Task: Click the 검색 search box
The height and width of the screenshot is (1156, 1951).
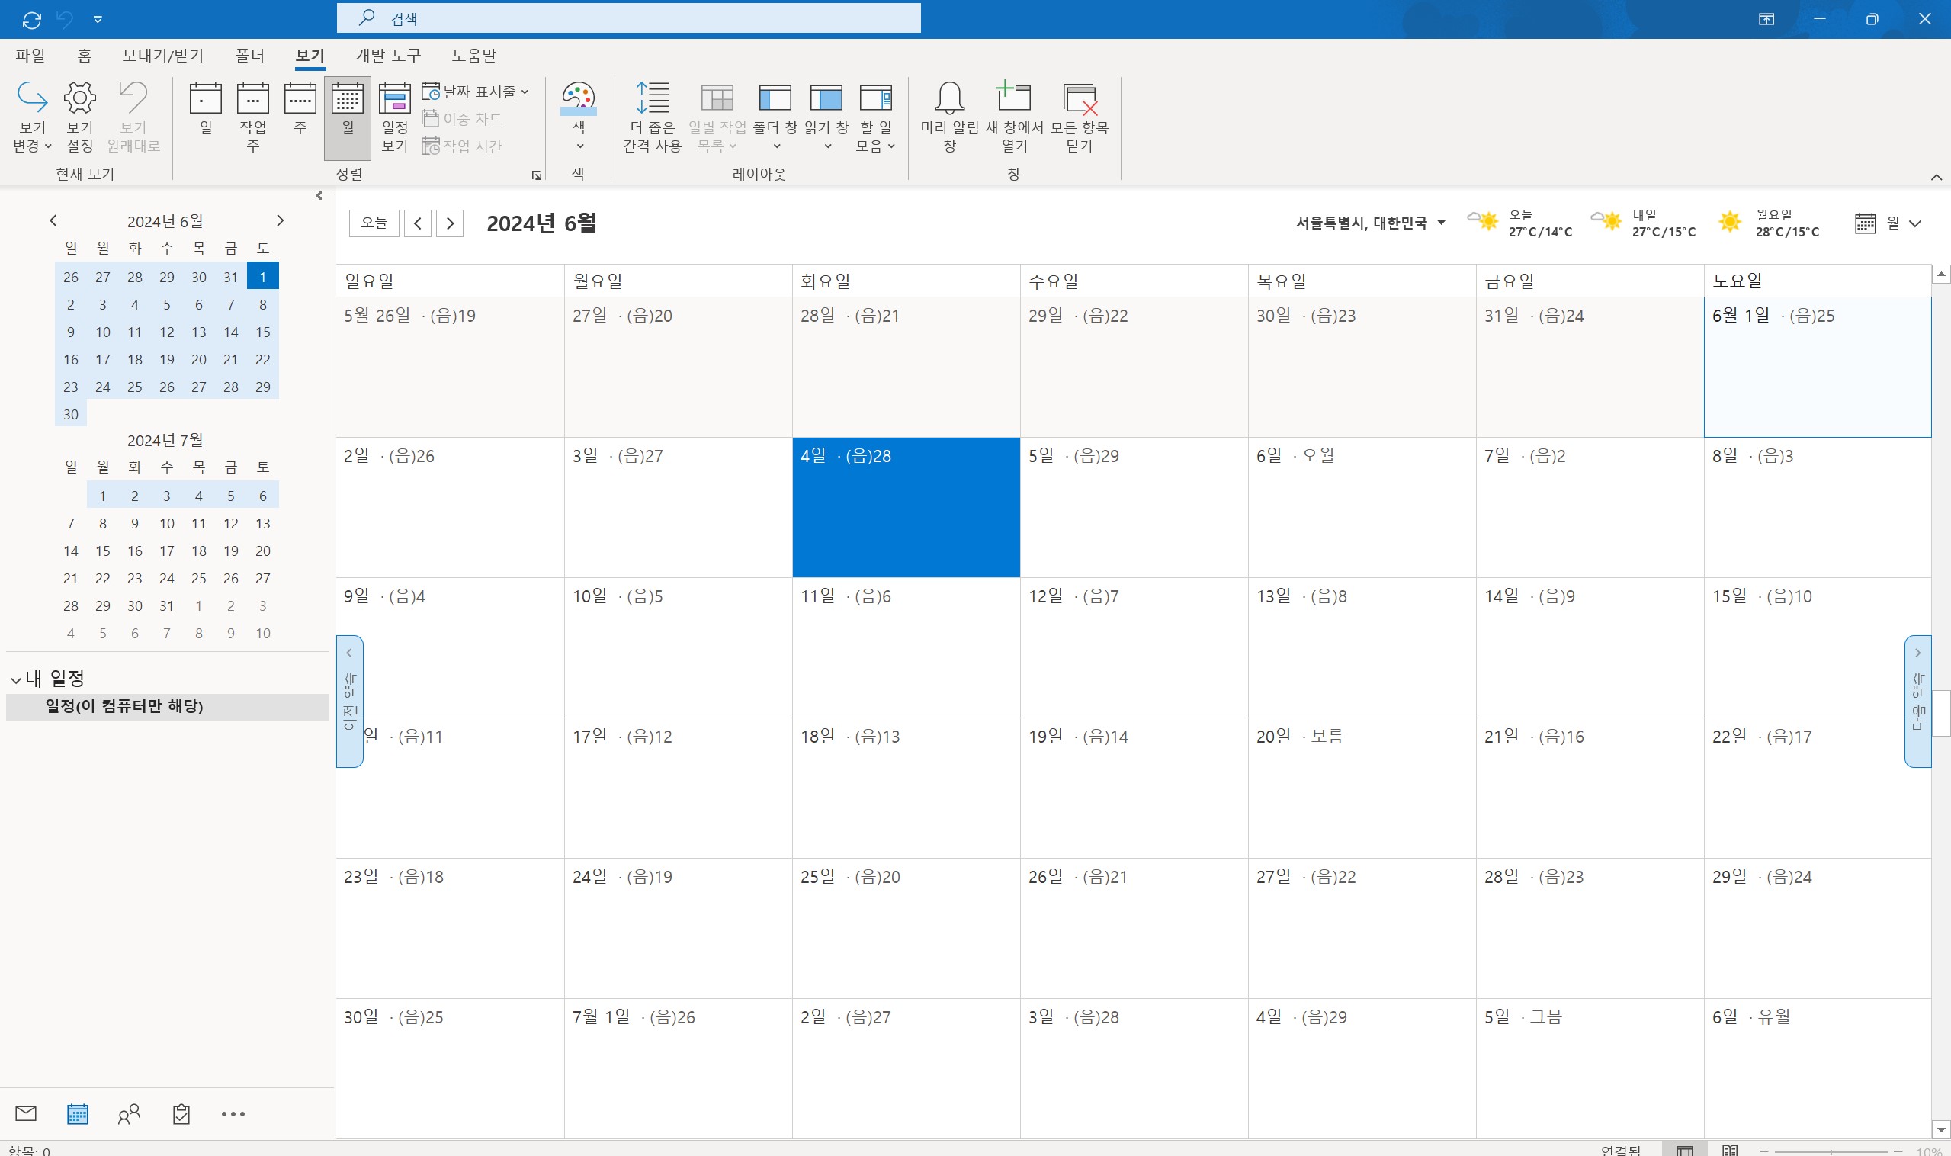Action: pos(627,18)
